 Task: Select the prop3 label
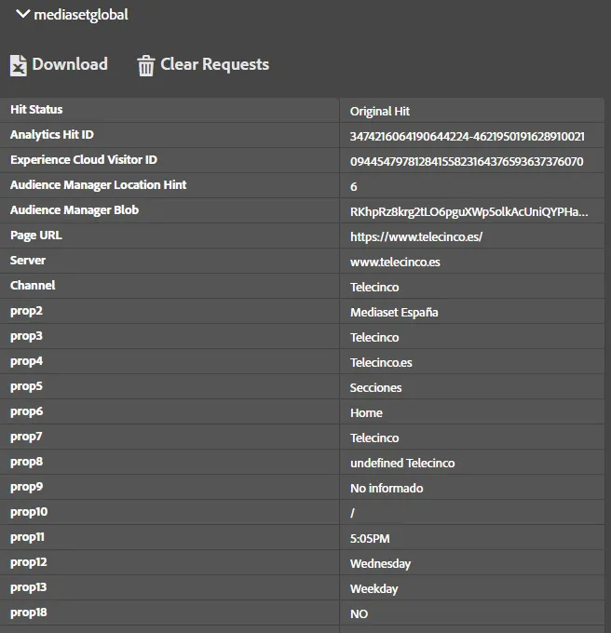[x=26, y=336]
